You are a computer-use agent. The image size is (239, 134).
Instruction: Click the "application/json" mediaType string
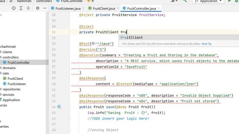click(178, 84)
